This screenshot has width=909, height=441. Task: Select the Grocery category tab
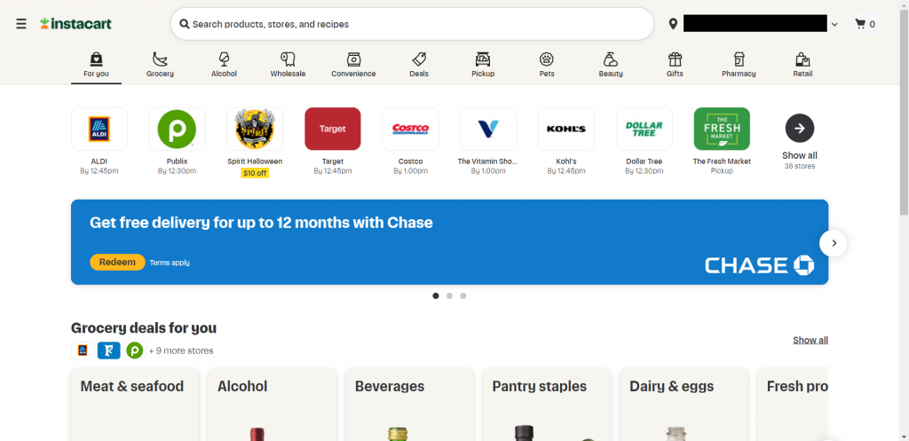coord(160,64)
